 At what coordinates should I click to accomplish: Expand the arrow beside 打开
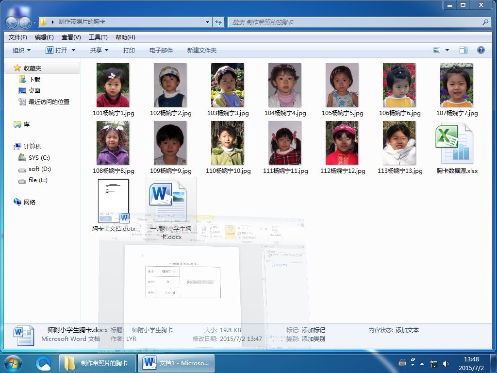(x=74, y=50)
